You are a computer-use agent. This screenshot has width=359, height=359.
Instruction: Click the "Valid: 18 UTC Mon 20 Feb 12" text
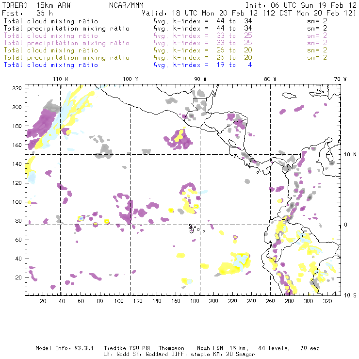[x=200, y=13]
